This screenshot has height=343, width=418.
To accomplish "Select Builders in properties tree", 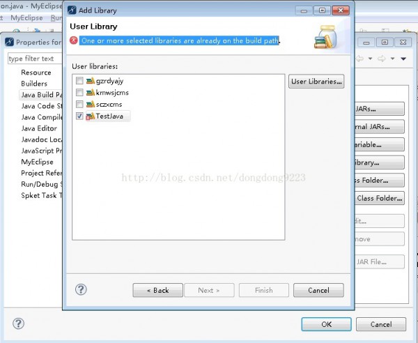I will pos(34,84).
